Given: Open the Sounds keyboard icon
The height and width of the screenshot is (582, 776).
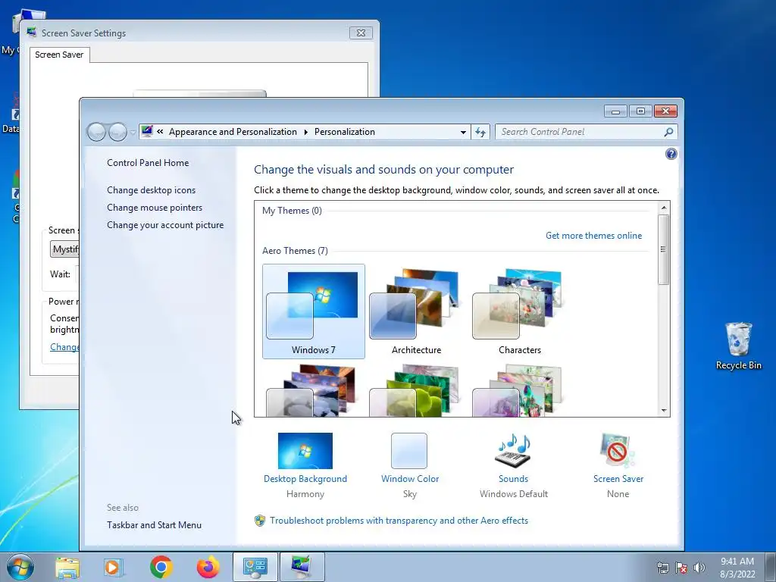Looking at the screenshot, I should coord(513,450).
